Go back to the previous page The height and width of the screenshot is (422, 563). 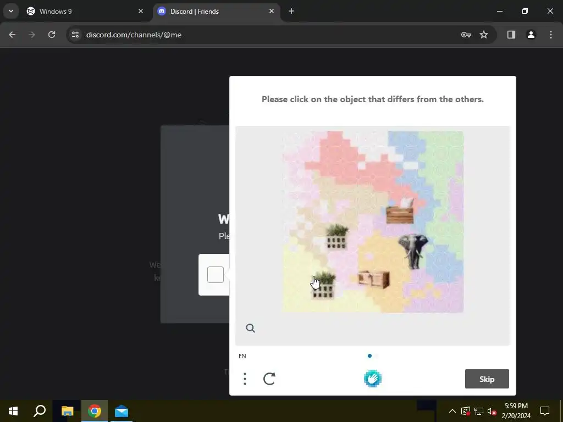(x=12, y=35)
